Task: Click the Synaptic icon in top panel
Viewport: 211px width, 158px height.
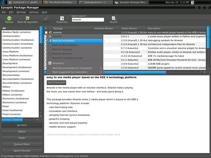Action: tap(117, 2)
